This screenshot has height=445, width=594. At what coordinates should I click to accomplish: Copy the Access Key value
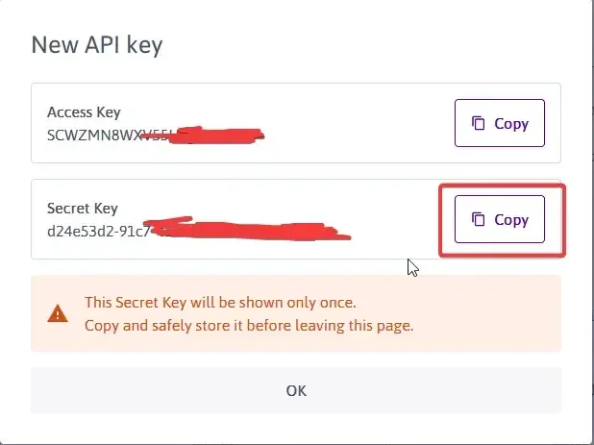click(x=500, y=123)
